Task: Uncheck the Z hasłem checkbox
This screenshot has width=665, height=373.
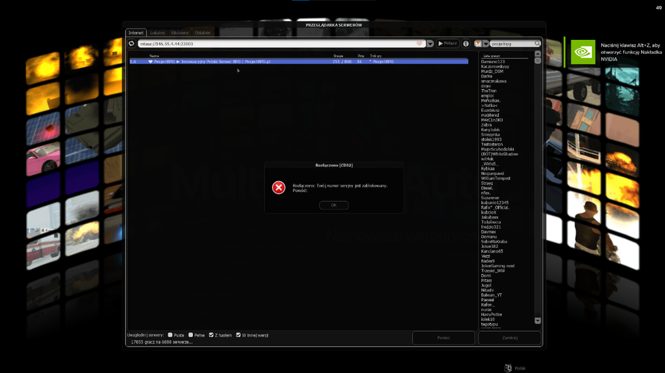Action: [211, 335]
